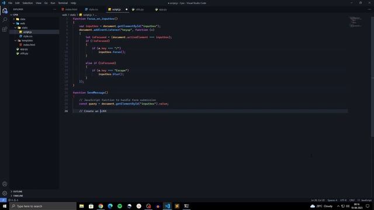Open the View menu
Screen dimensions: 374x210
point(39,3)
